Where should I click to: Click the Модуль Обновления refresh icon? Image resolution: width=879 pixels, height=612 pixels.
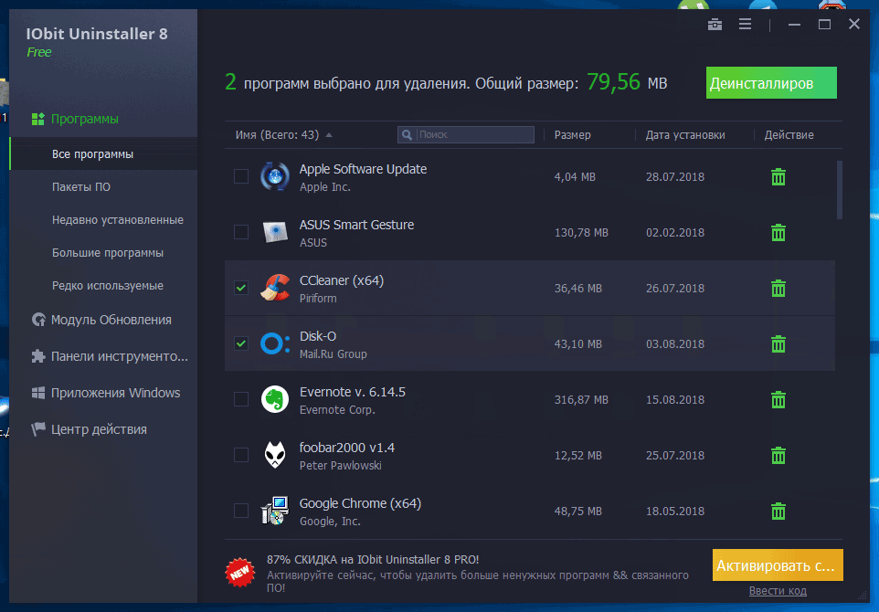38,320
